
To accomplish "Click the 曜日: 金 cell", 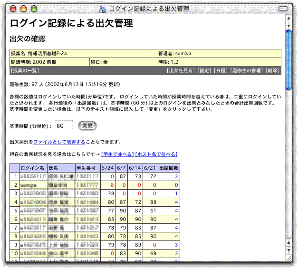I will (x=123, y=62).
